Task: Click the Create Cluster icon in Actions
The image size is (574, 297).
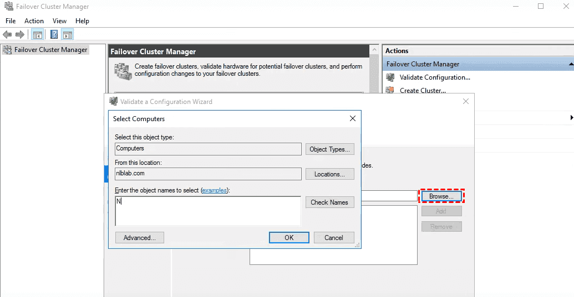Action: pyautogui.click(x=390, y=91)
